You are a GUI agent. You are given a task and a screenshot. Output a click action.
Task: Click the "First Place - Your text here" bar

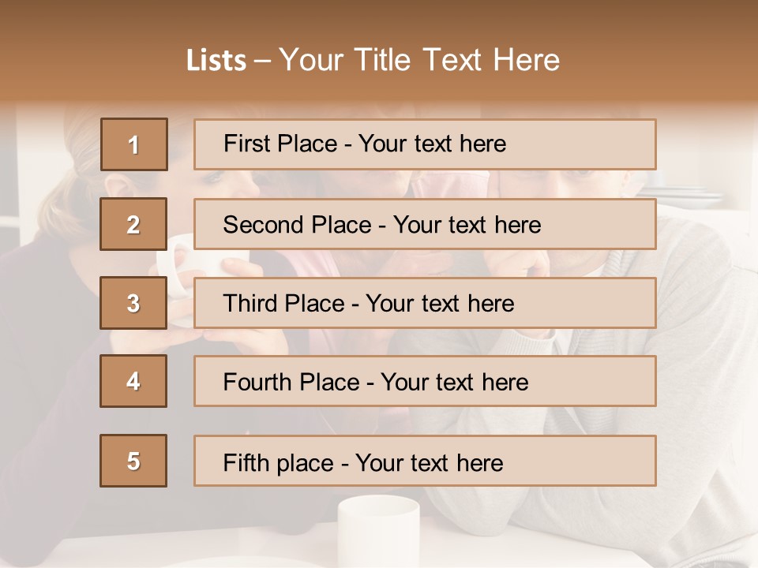425,144
